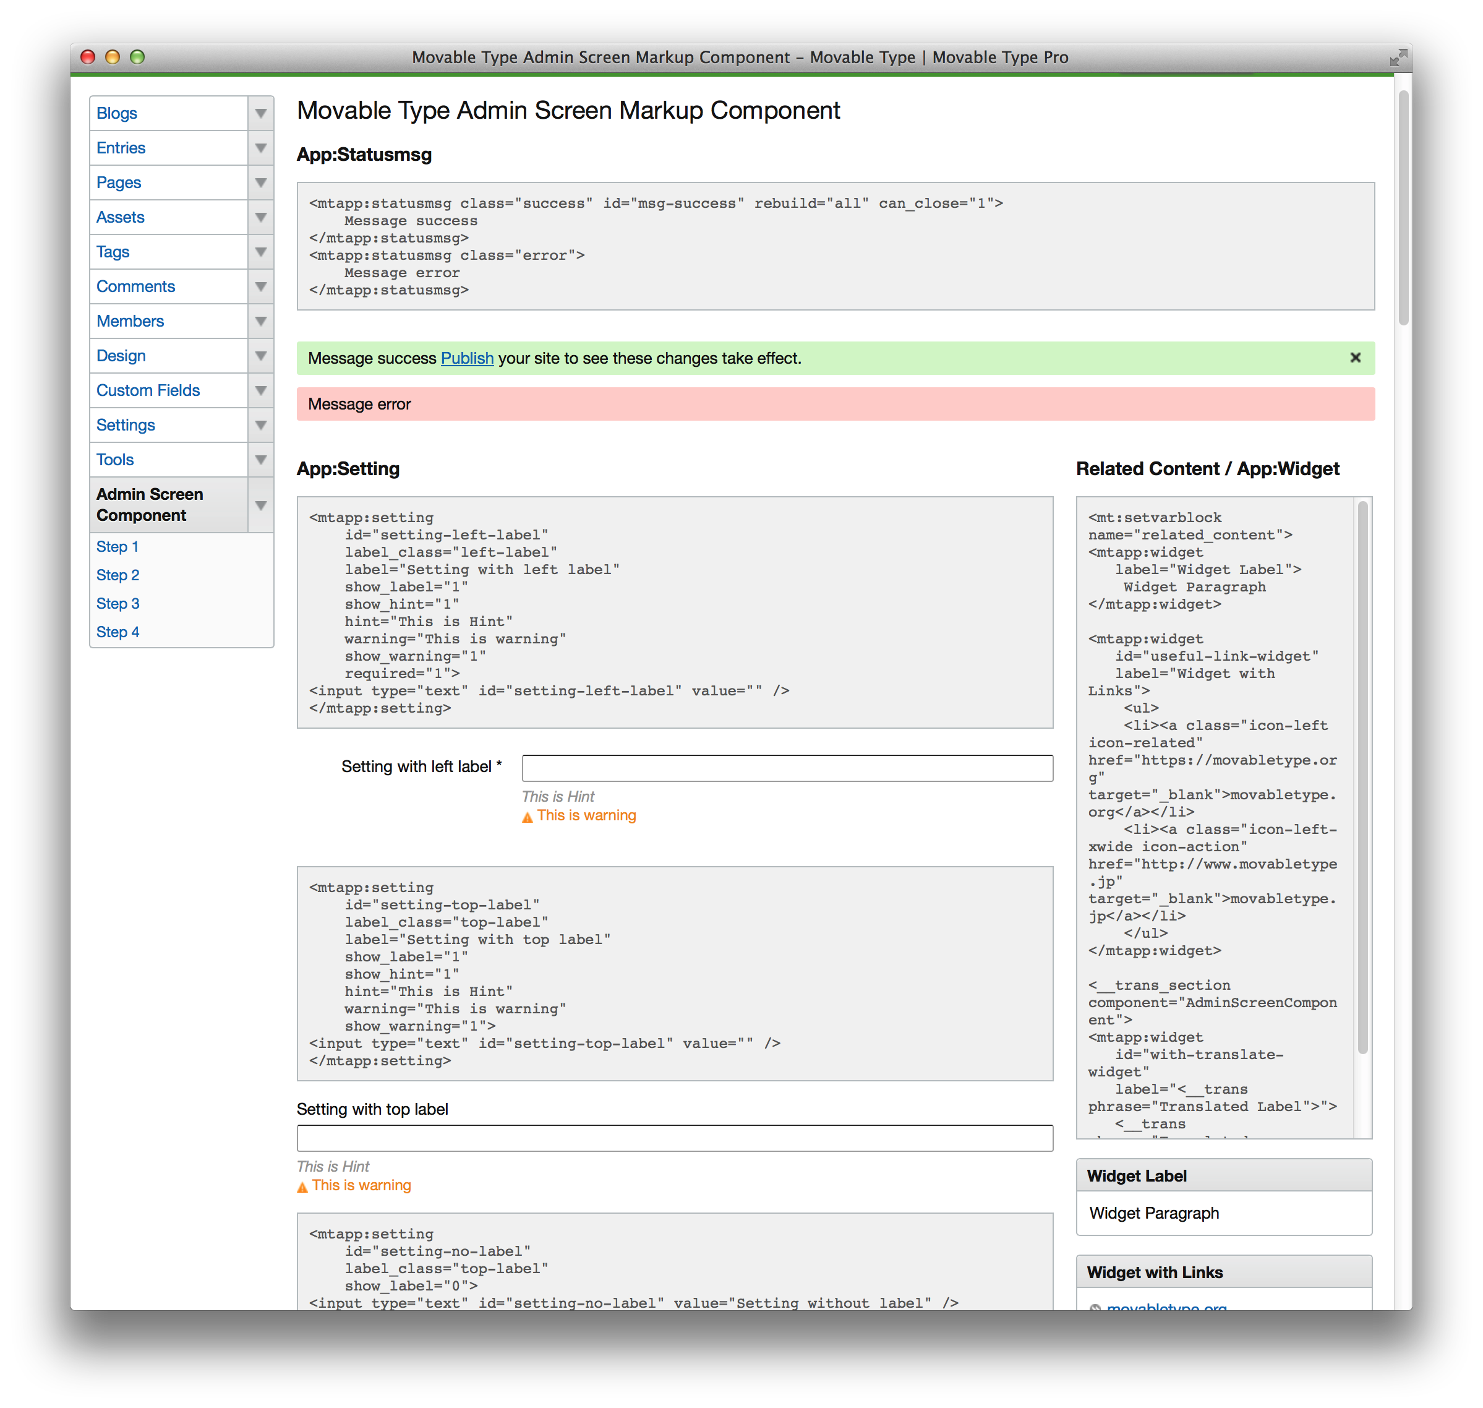This screenshot has width=1483, height=1408.
Task: Click the warning triangle icon under left label
Action: coord(528,817)
